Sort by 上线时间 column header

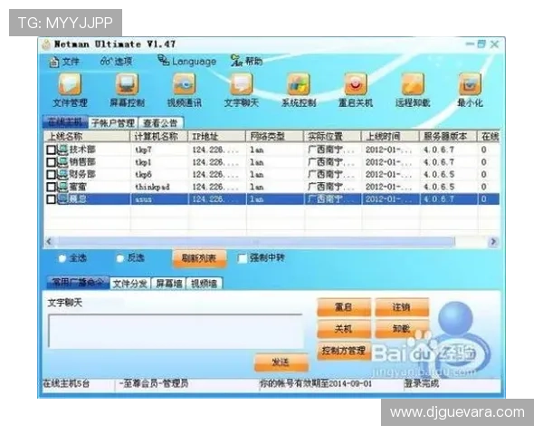pos(391,136)
